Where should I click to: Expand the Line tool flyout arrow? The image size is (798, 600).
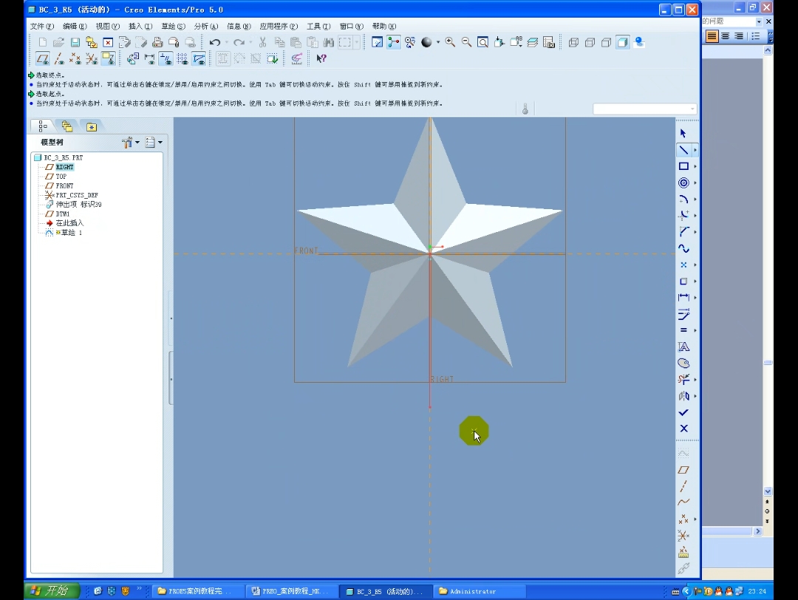pyautogui.click(x=695, y=150)
